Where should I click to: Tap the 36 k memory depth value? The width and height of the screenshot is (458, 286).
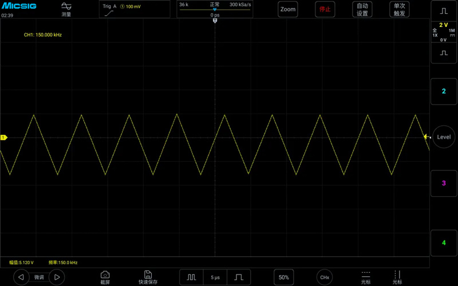tap(184, 5)
